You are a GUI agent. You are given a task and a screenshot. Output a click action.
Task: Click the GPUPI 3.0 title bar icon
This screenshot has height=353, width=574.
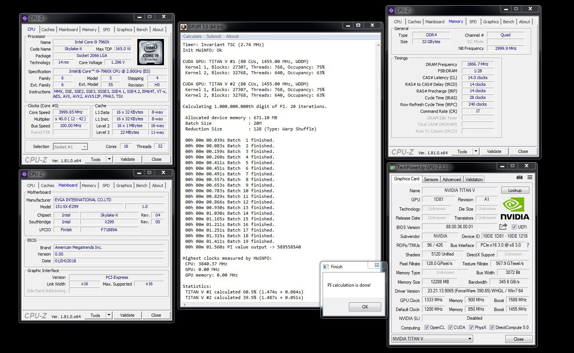coord(183,27)
